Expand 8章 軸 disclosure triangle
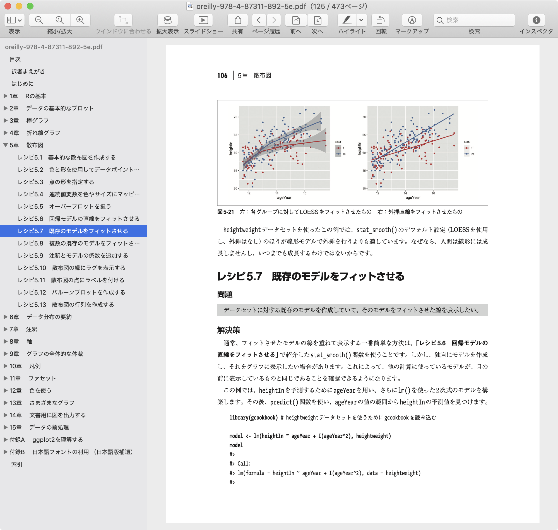558x530 pixels. coord(5,341)
